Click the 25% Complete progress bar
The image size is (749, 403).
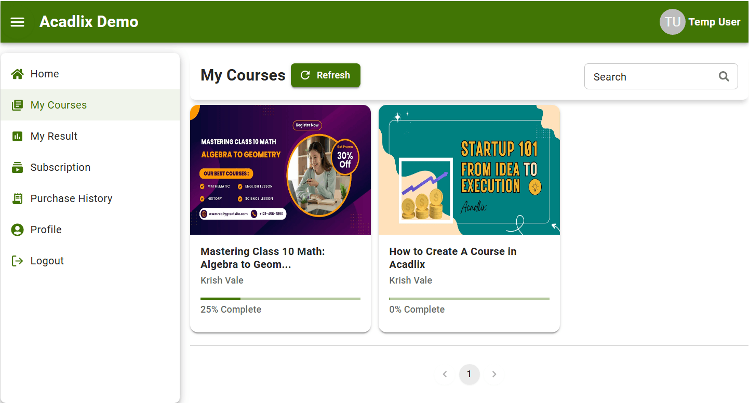[280, 299]
